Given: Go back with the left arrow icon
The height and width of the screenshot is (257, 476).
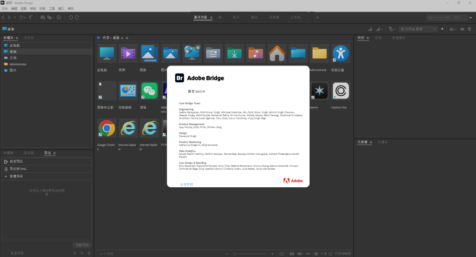Looking at the screenshot, I should (x=3, y=17).
